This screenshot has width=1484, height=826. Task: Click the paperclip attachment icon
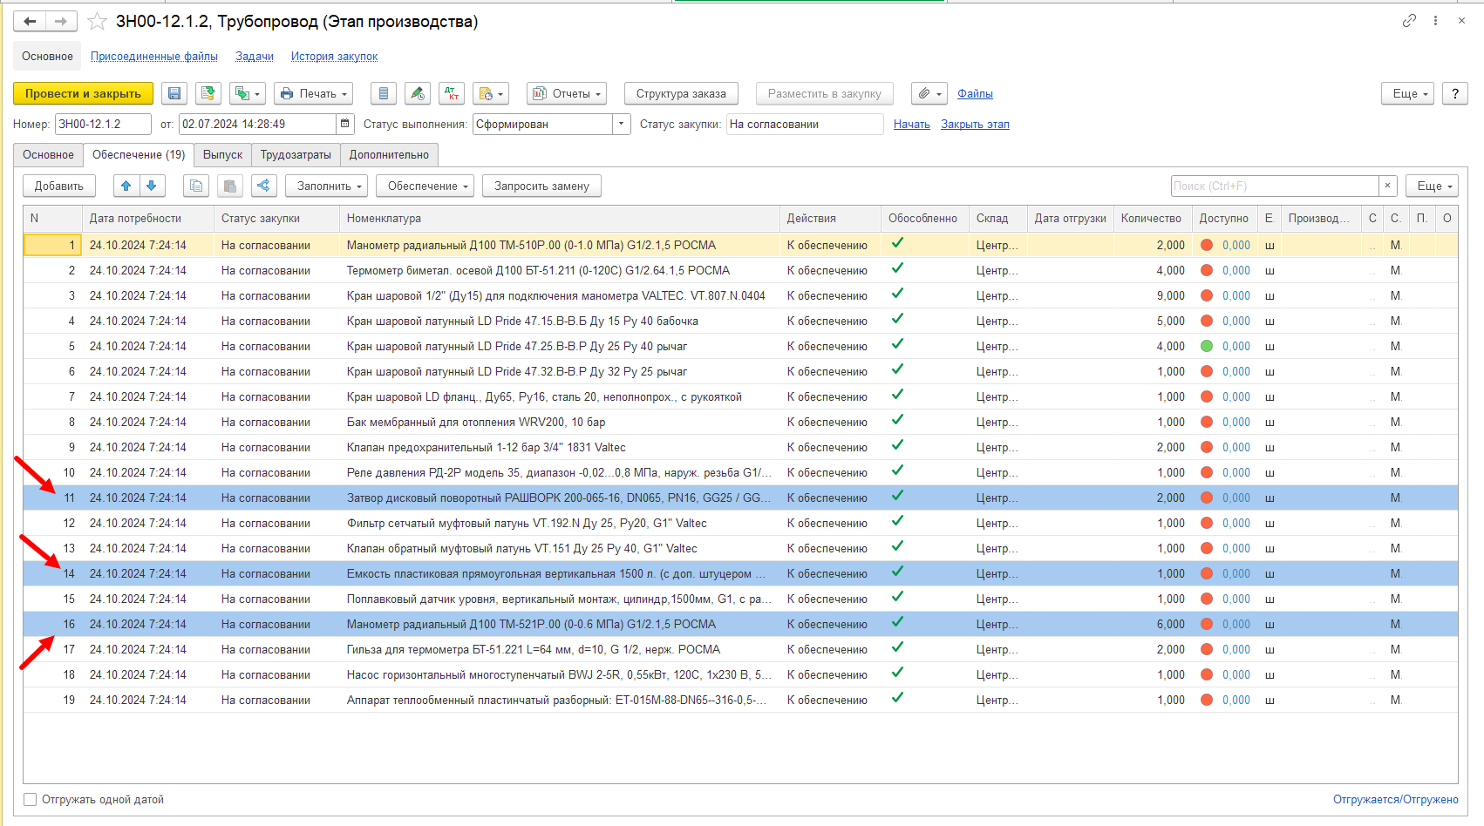(x=928, y=93)
